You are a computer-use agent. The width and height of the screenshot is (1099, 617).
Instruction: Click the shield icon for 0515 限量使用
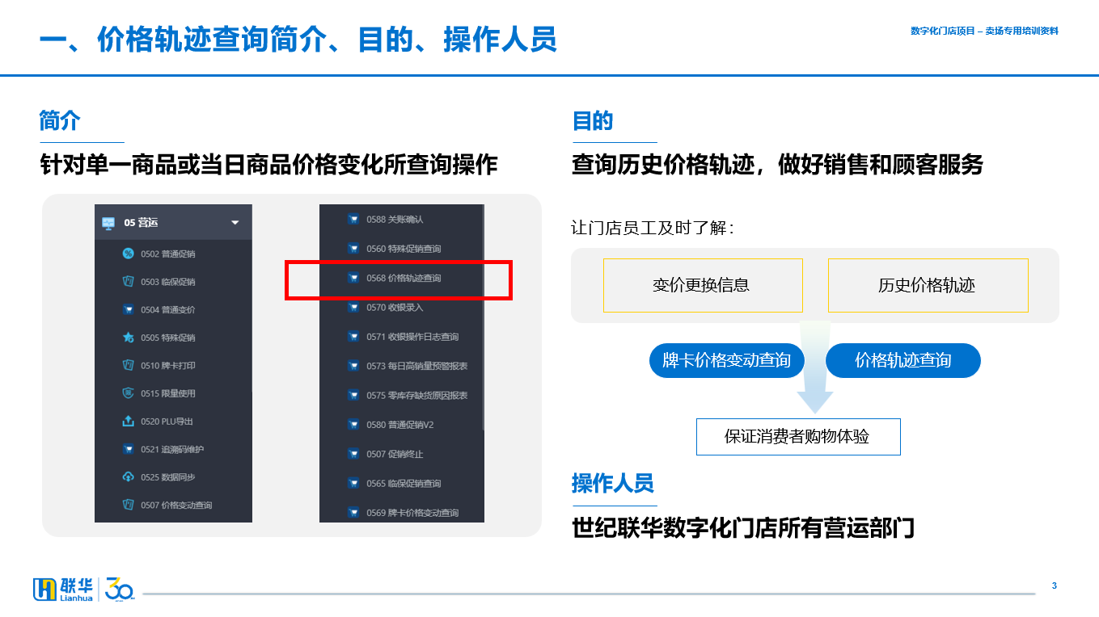click(x=128, y=393)
